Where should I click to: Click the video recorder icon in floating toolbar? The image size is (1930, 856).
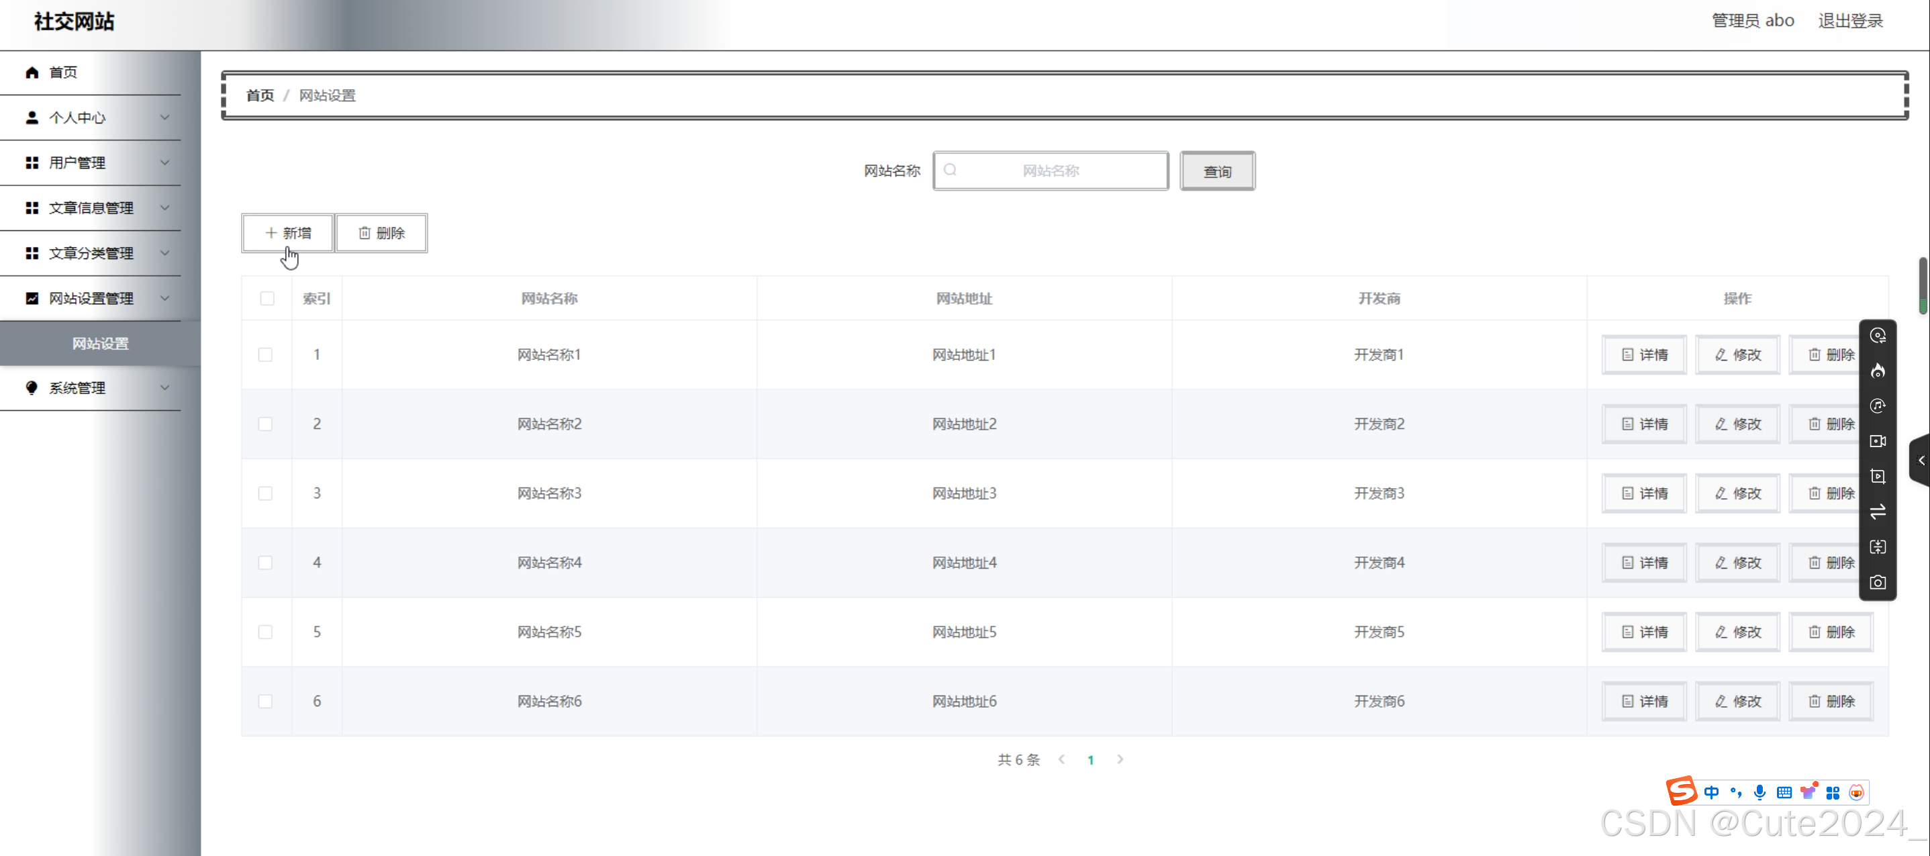click(1877, 442)
